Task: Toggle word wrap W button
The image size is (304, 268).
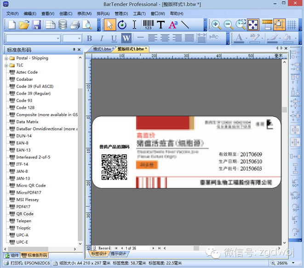Action: [x=126, y=38]
